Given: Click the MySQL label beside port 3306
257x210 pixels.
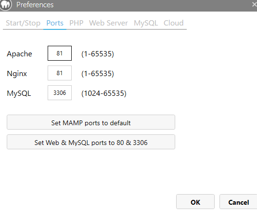Looking at the screenshot, I should point(19,93).
